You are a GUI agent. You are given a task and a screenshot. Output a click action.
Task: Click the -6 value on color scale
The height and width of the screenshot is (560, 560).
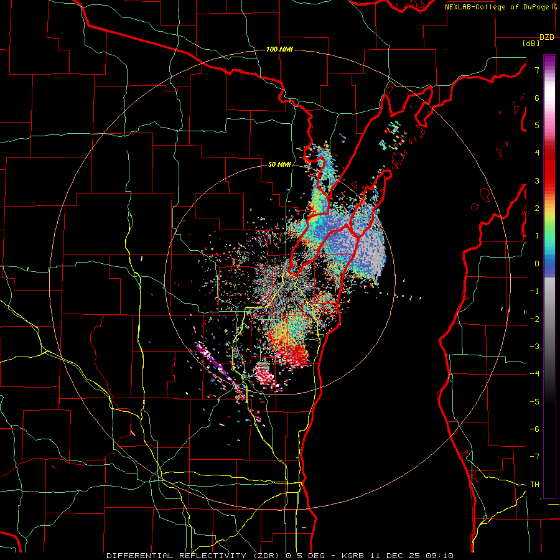pos(534,429)
